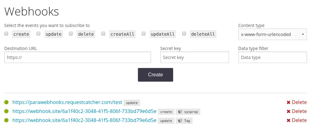
Task: Click the Data type filter field
Action: tap(272, 57)
